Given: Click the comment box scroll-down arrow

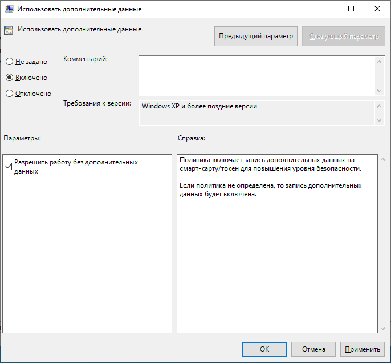Looking at the screenshot, I should [380, 91].
